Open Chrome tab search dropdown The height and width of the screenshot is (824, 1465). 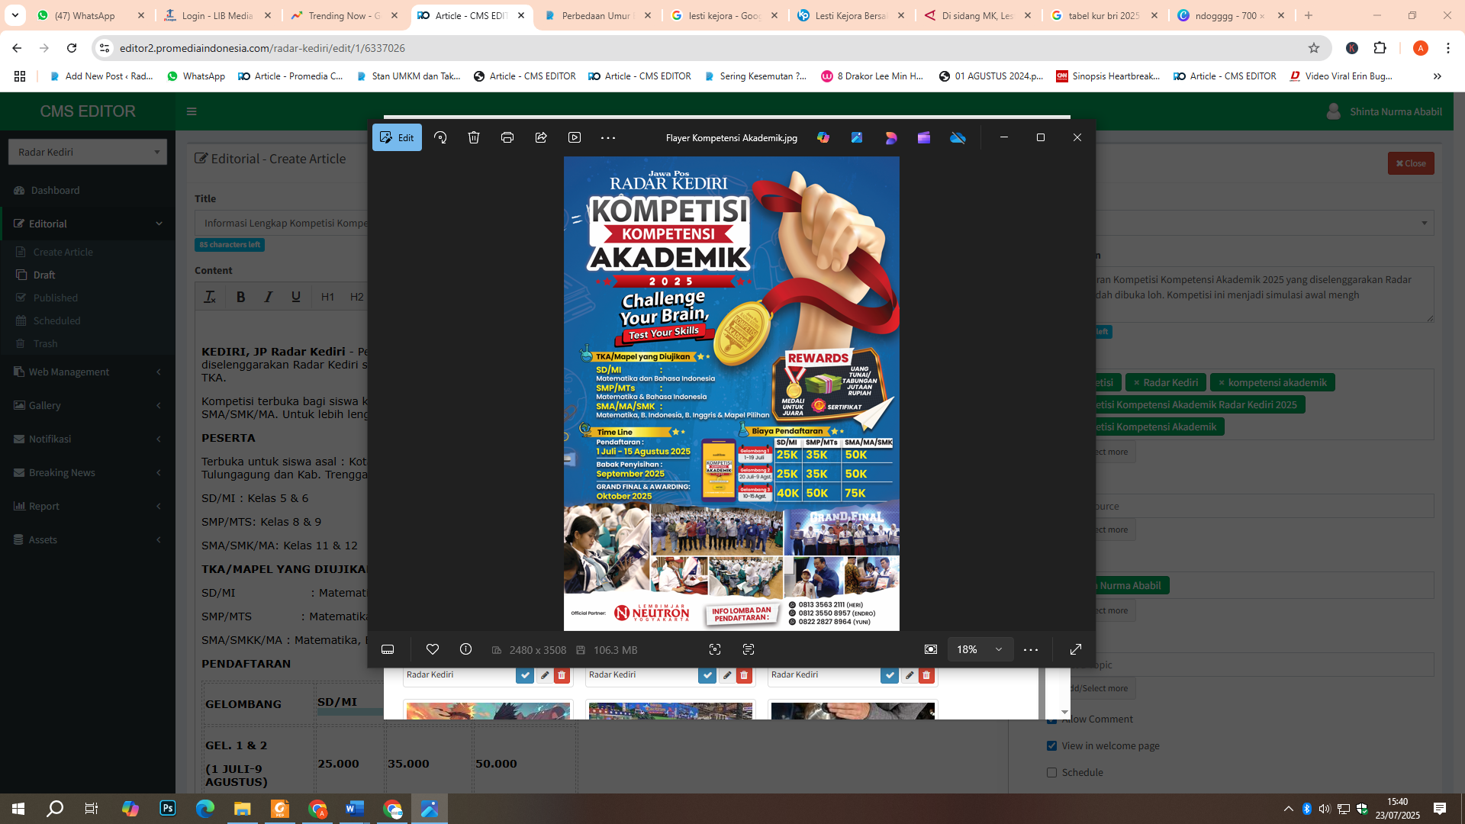(x=14, y=15)
